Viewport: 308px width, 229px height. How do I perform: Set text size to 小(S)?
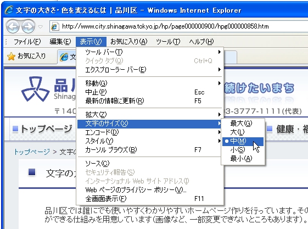pyautogui.click(x=243, y=150)
